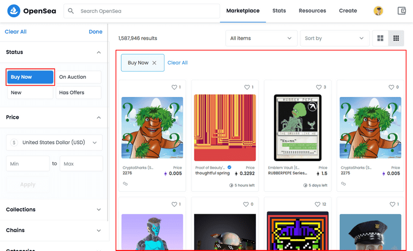Expand the Chains section
The image size is (413, 251).
[x=99, y=230]
